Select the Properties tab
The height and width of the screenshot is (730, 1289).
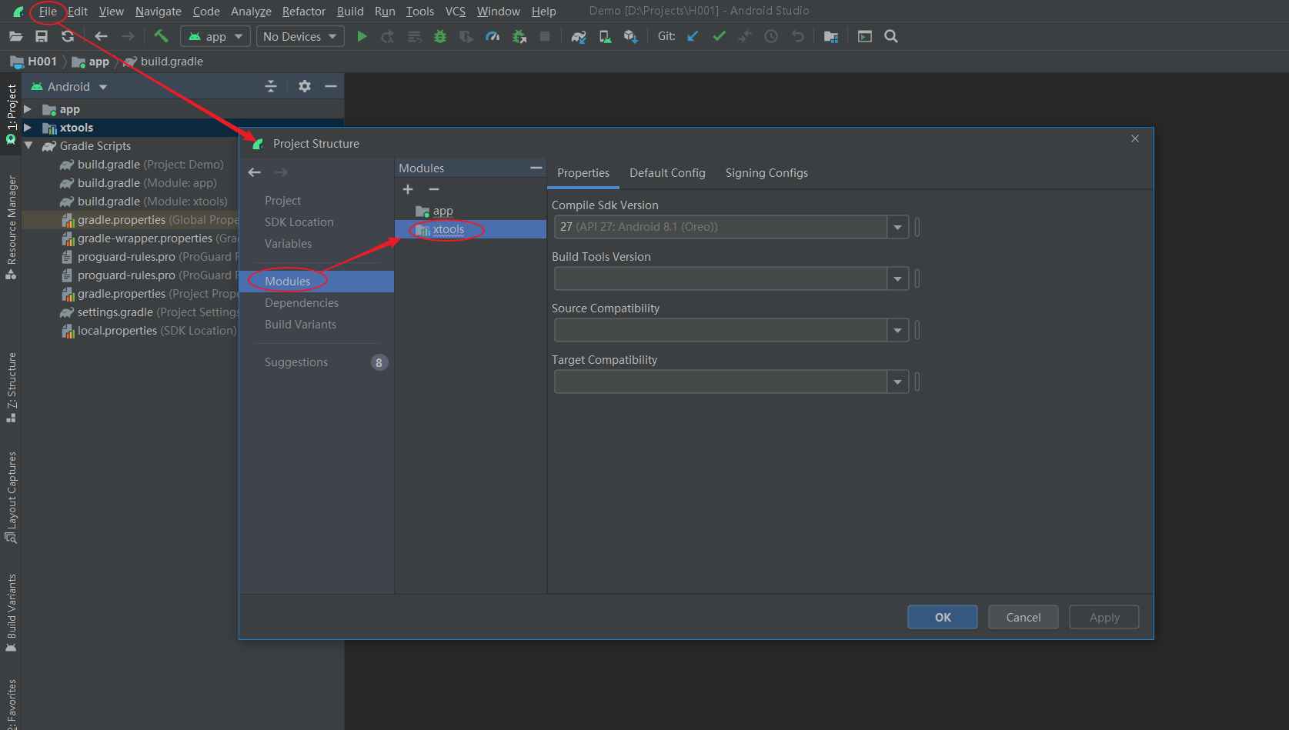tap(583, 173)
